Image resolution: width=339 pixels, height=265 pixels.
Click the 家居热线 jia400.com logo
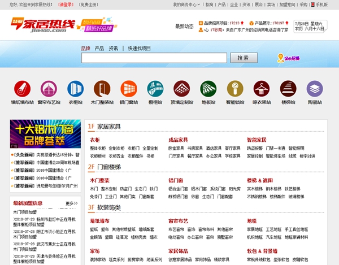click(x=43, y=25)
